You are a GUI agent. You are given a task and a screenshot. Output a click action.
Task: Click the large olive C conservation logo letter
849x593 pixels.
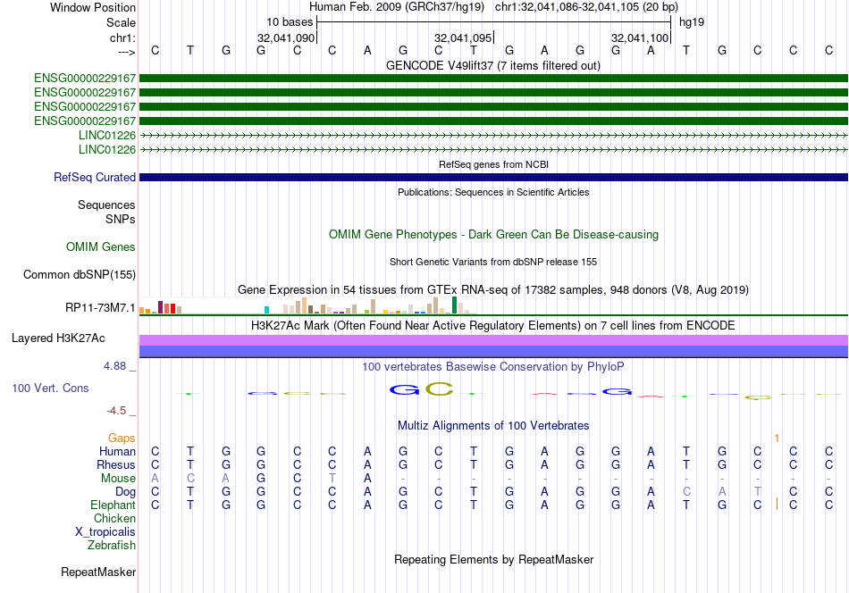point(439,389)
